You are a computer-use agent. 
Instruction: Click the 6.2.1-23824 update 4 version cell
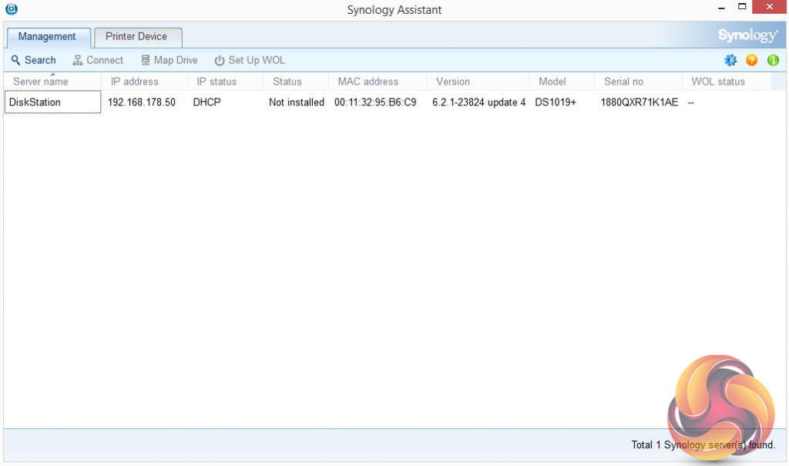tap(478, 102)
